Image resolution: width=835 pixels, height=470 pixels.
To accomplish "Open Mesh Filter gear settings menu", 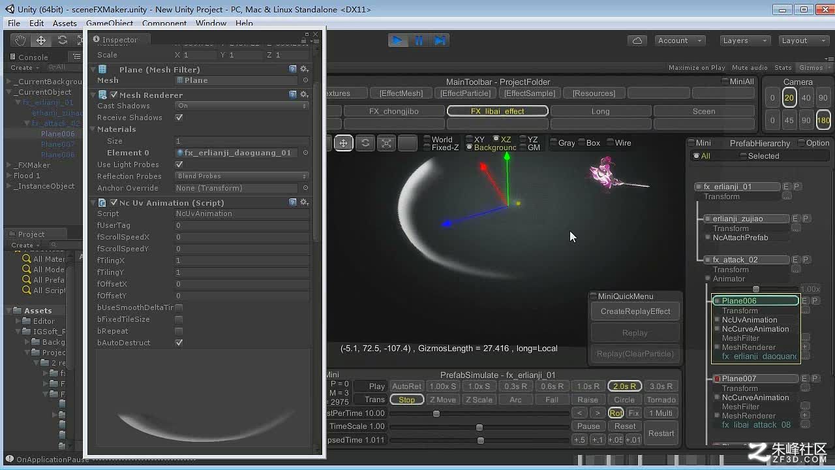I will tap(303, 69).
